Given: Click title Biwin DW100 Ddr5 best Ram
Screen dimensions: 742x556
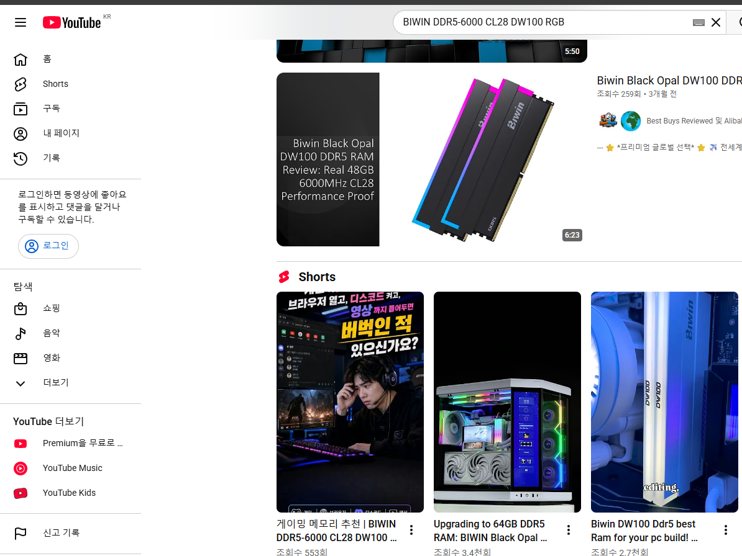Looking at the screenshot, I should [644, 531].
